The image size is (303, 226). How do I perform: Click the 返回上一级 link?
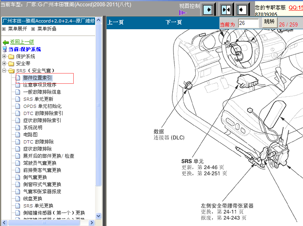pyautogui.click(x=22, y=42)
